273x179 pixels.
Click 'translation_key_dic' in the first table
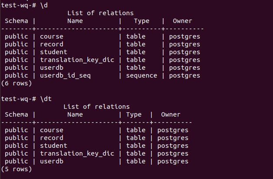click(77, 60)
